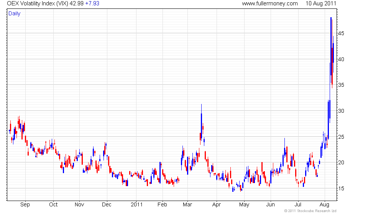368x214 pixels.
Task: Click the 'Jul' x-axis label
Action: point(298,205)
